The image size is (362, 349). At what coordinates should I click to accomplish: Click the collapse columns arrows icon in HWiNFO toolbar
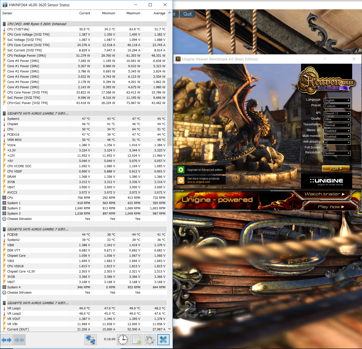(19, 340)
